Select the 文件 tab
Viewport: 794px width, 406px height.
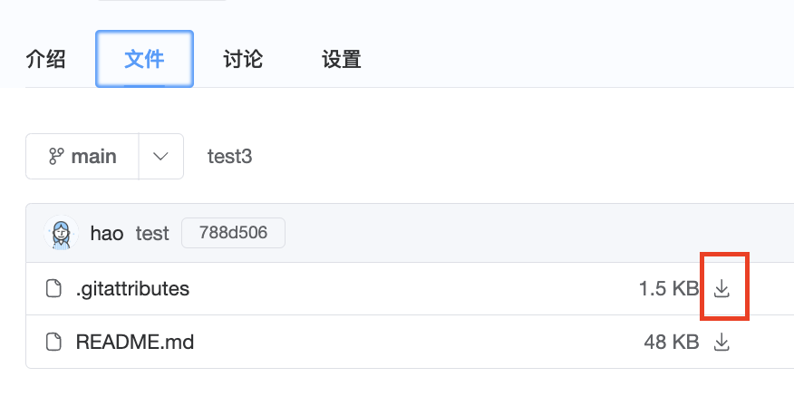point(144,60)
